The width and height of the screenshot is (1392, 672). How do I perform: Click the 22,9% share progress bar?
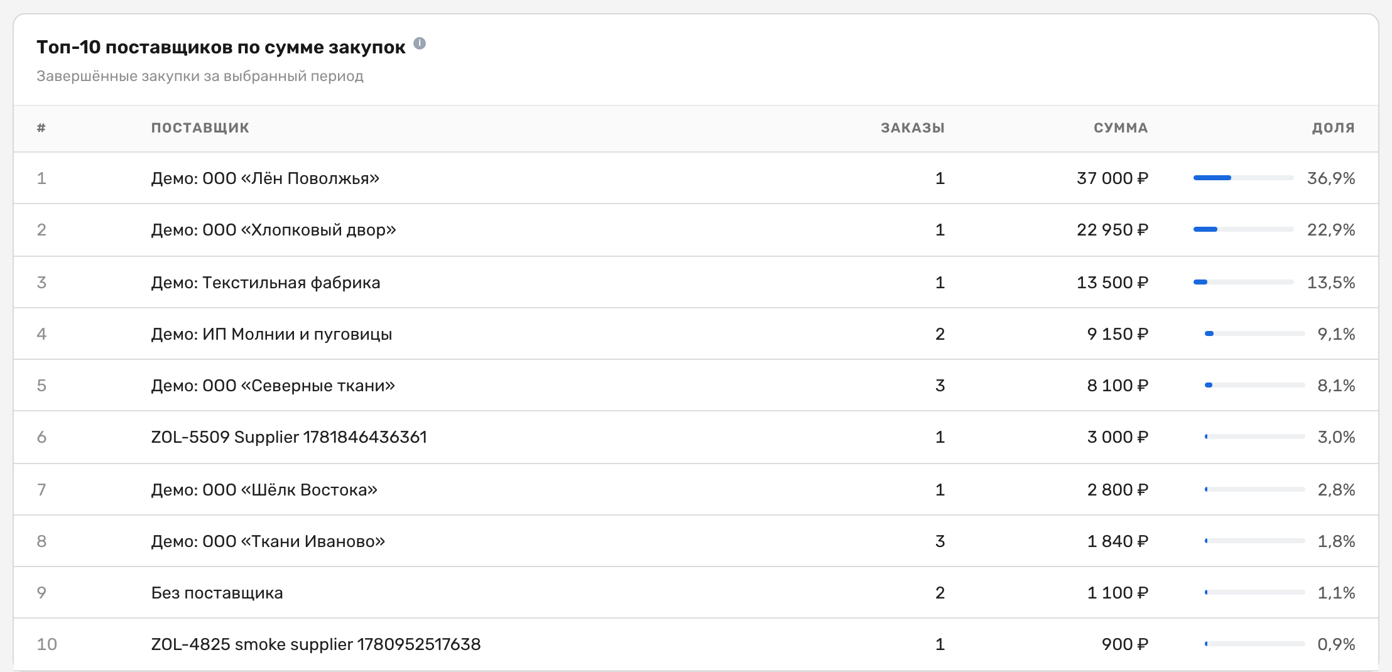pos(1243,229)
